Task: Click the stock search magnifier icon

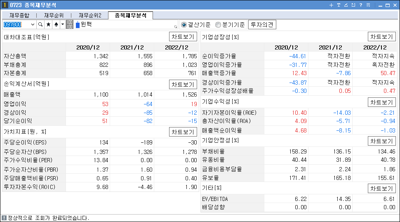Action: 40,24
